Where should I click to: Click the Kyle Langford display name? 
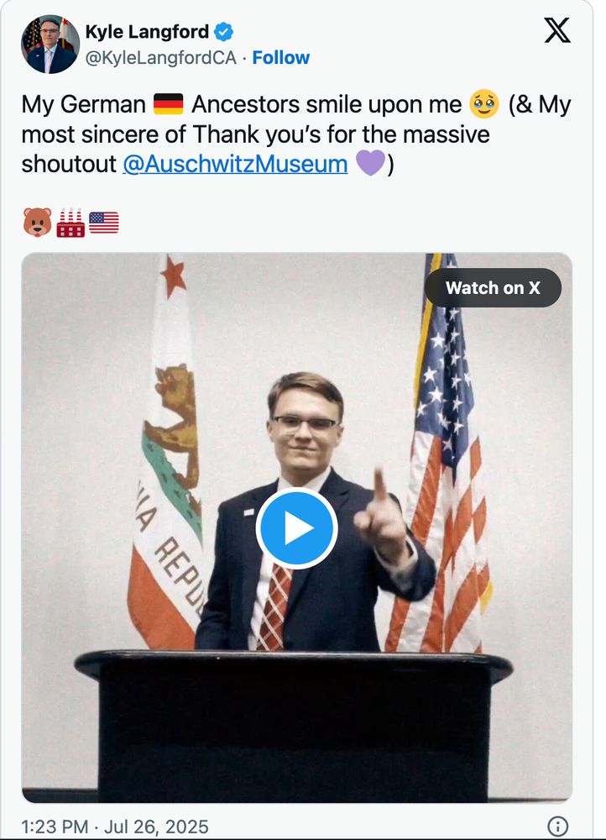147,34
